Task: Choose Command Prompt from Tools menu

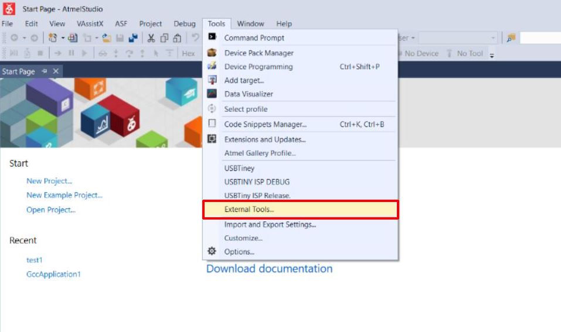Action: [300, 38]
